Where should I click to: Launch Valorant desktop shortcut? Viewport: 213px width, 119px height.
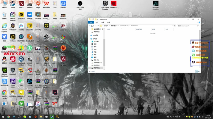click(55, 94)
